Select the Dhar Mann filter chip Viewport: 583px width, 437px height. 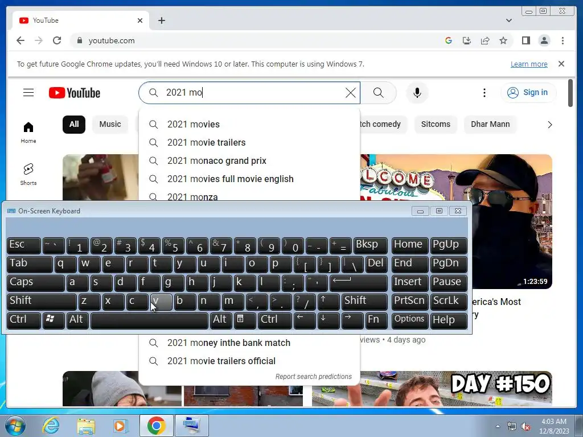(490, 124)
